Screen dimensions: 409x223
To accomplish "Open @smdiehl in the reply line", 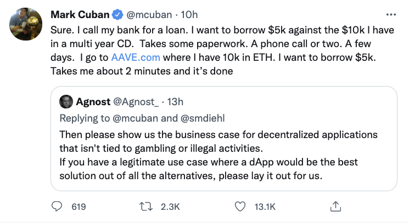I will (x=203, y=118).
